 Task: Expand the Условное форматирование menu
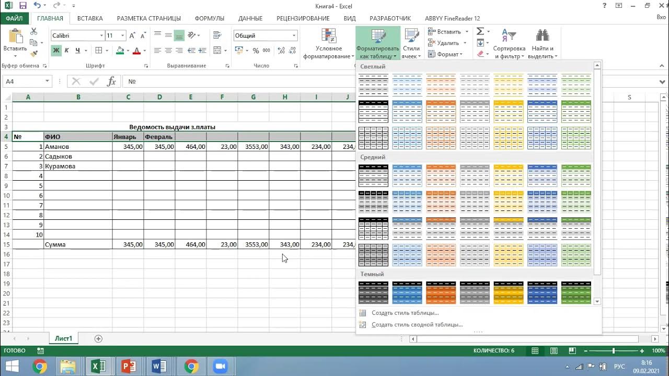329,43
